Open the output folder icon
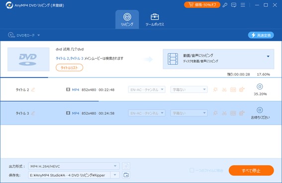The image size is (282, 183). coord(126,175)
